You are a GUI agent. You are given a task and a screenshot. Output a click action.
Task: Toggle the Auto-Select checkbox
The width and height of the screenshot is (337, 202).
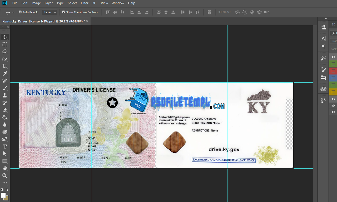[x=20, y=12]
